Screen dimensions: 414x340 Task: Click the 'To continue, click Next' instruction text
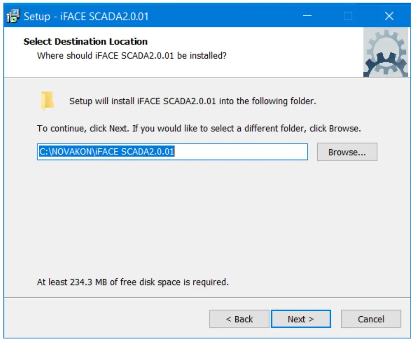pyautogui.click(x=199, y=128)
